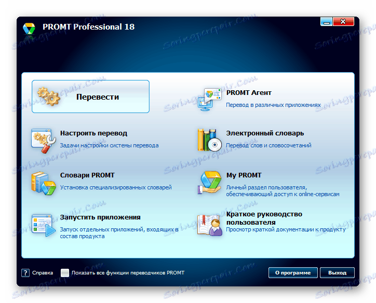The width and height of the screenshot is (376, 303).
Task: Click Личный раздел пользователя description link
Action: click(x=283, y=190)
